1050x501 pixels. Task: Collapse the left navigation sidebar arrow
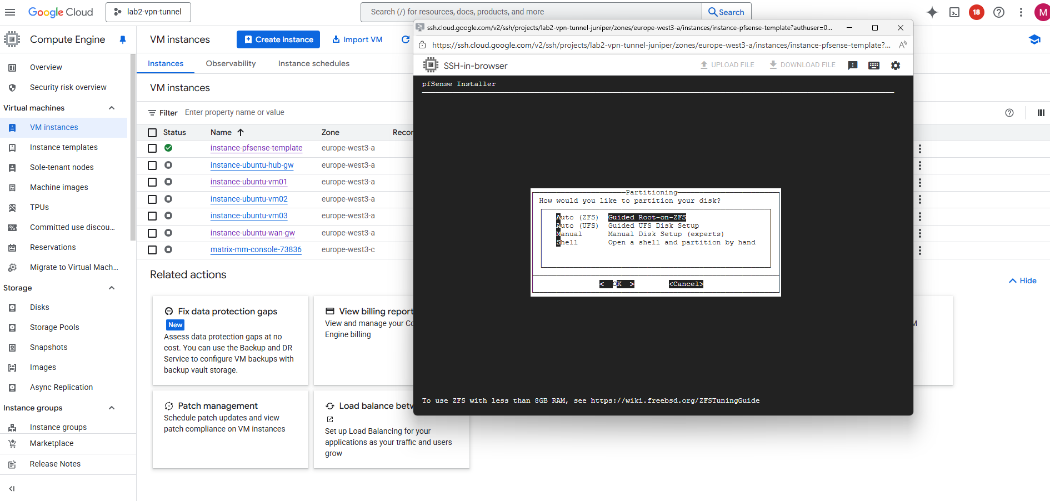tap(12, 489)
